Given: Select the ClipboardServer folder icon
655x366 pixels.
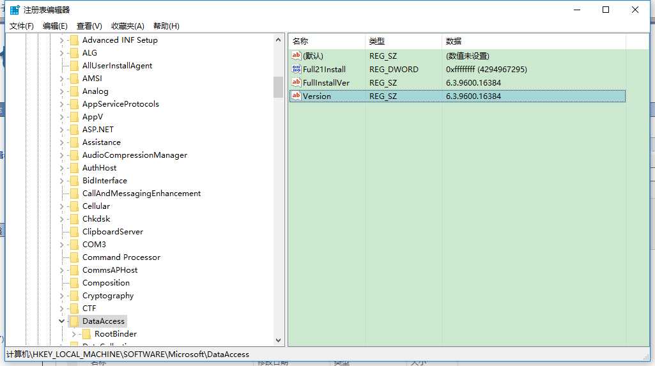Looking at the screenshot, I should tap(74, 232).
